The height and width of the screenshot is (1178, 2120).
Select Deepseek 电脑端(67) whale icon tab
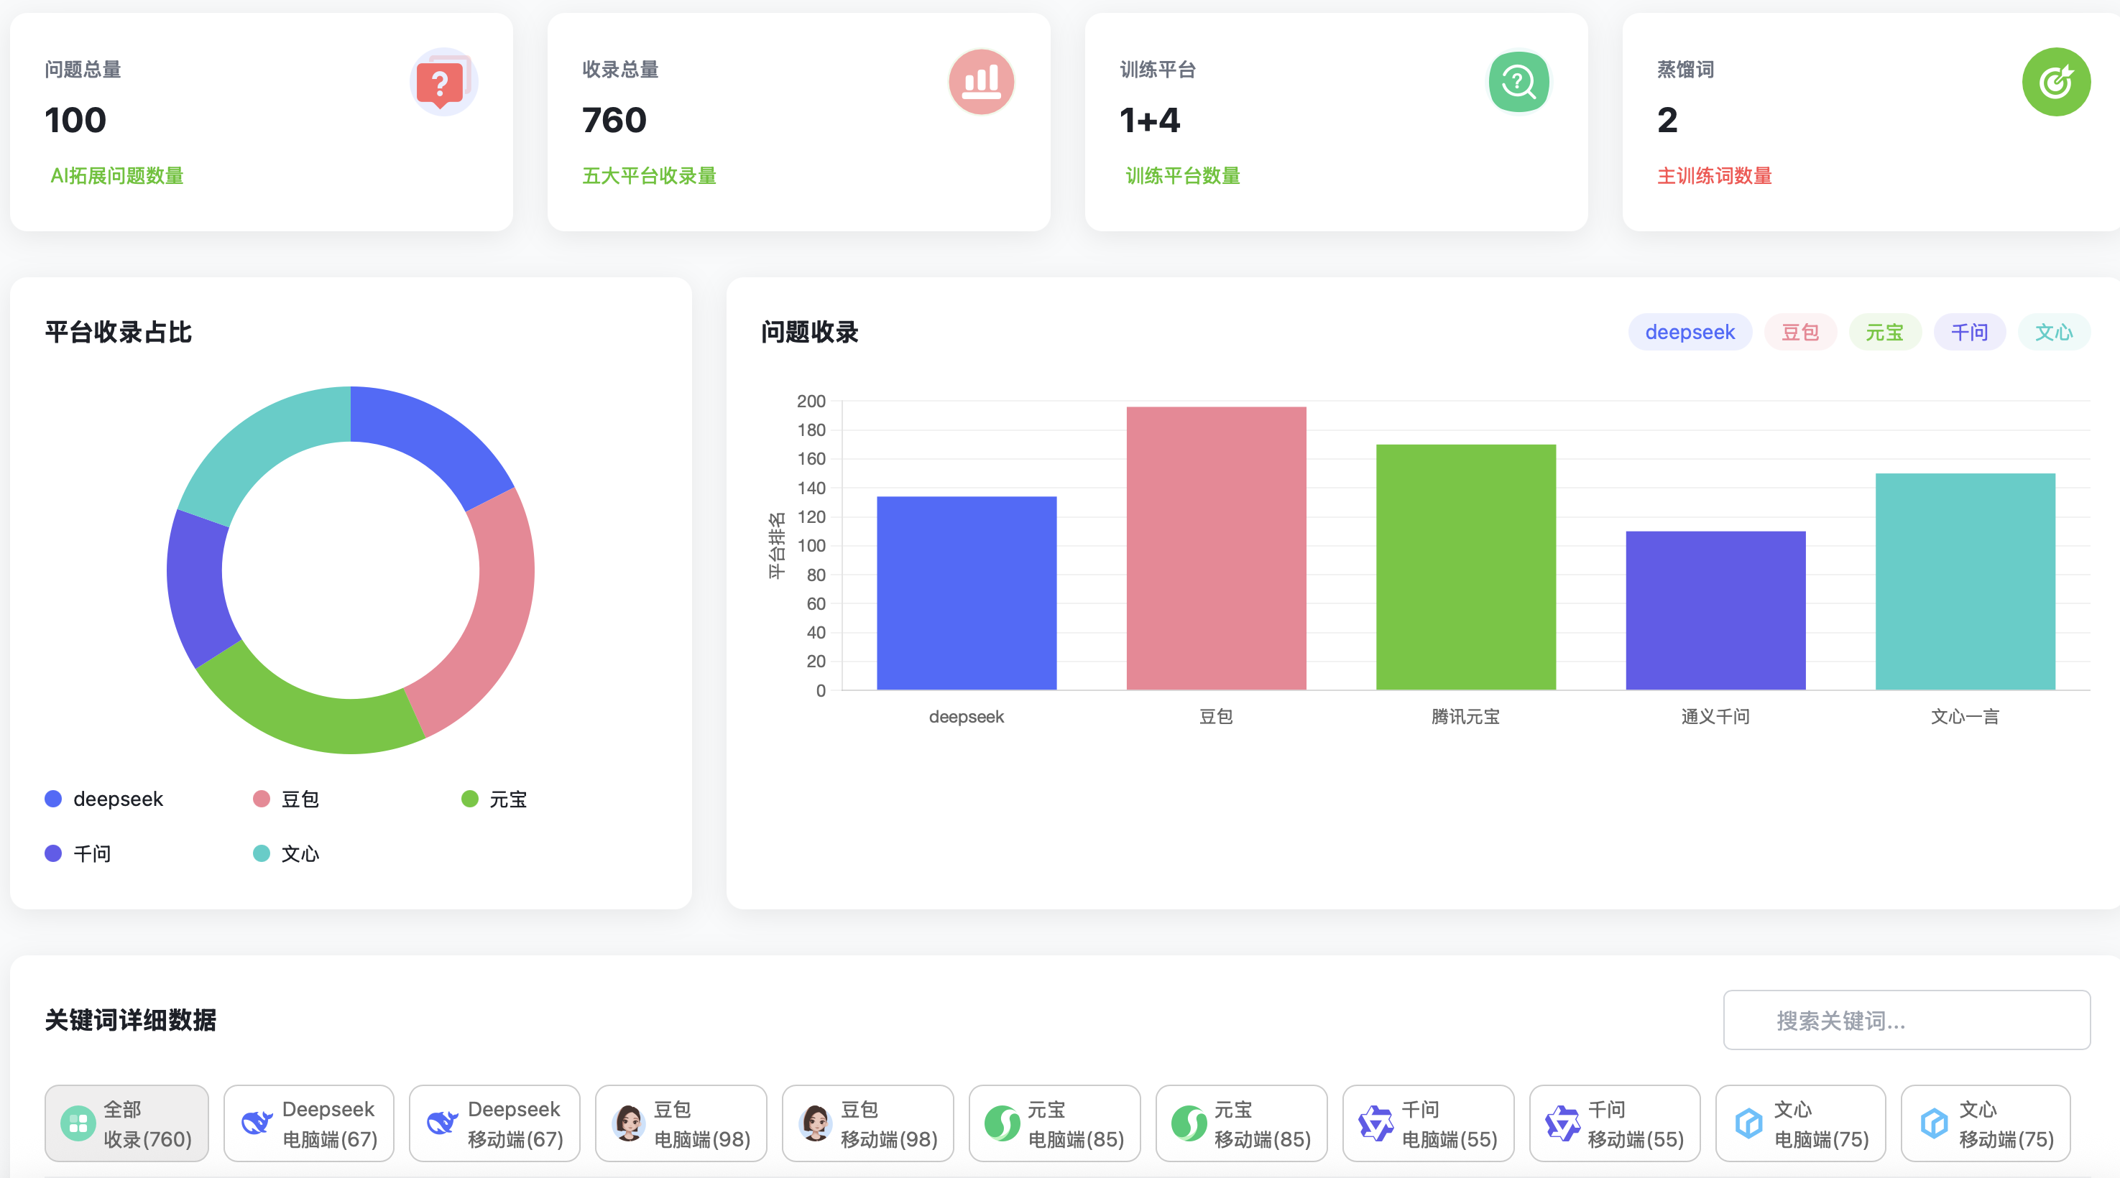(x=308, y=1123)
